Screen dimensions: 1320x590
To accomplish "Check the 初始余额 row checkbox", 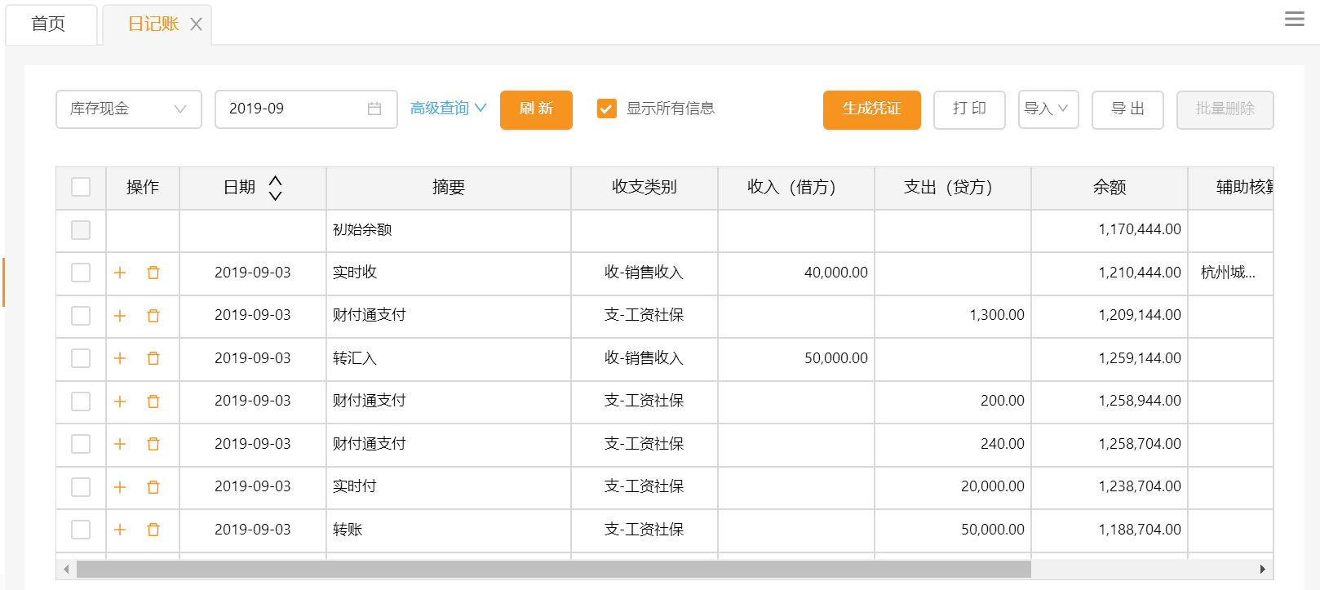I will click(81, 230).
